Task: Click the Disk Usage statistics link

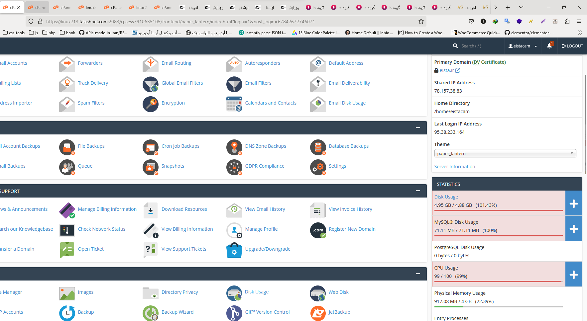Action: pyautogui.click(x=446, y=197)
